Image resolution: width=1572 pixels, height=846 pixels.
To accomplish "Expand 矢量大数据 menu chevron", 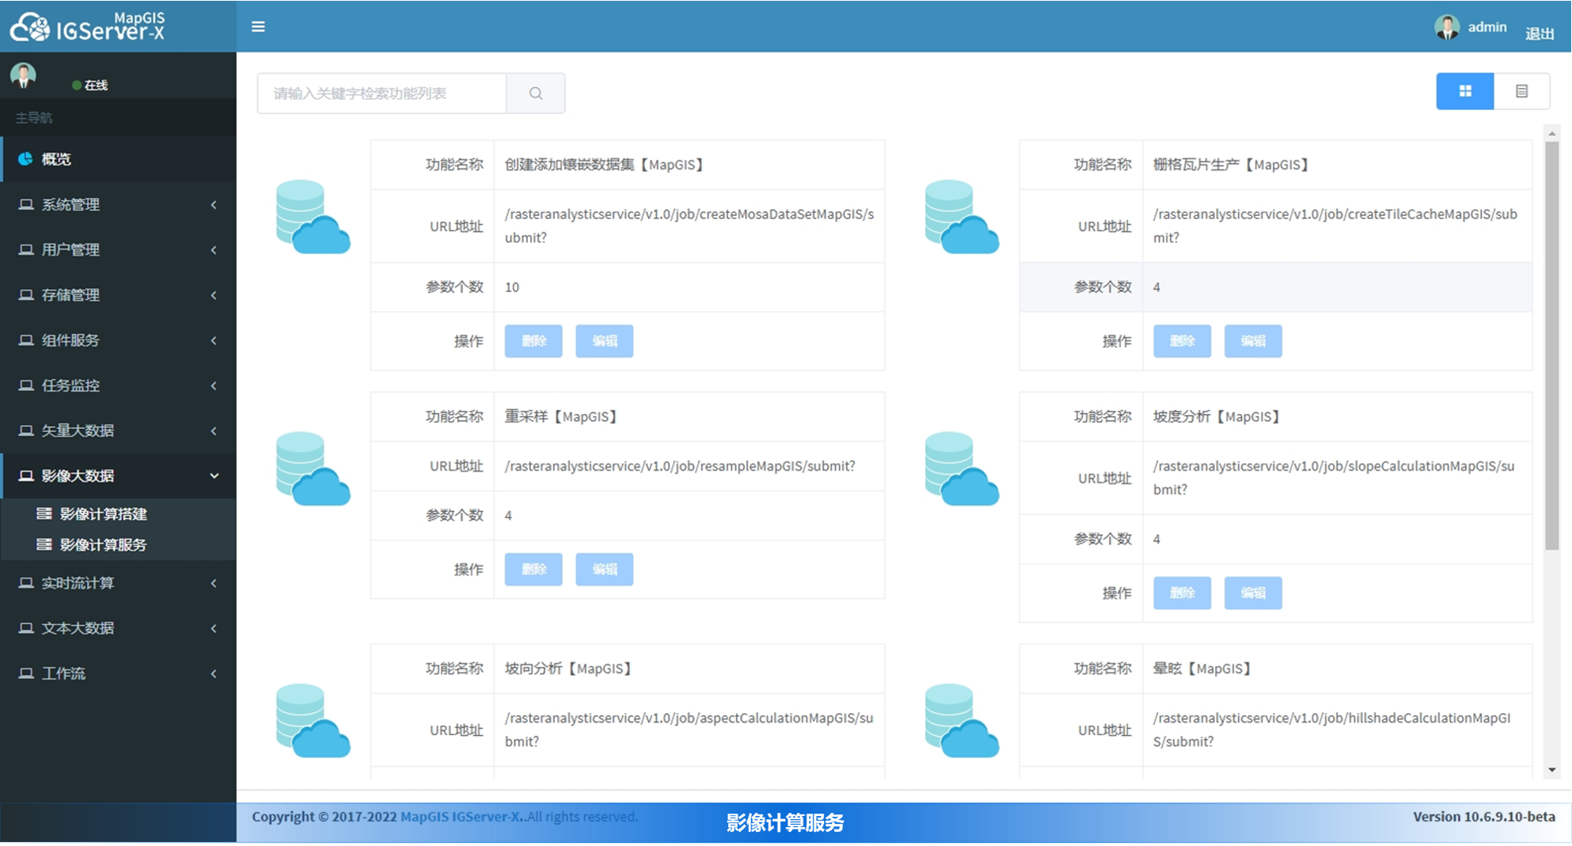I will [214, 431].
